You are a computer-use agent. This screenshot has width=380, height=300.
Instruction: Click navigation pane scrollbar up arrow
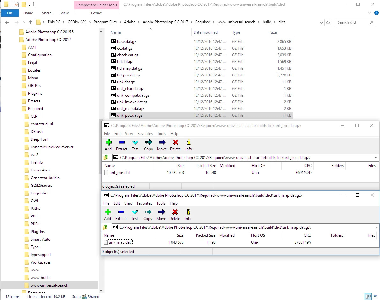tap(101, 31)
